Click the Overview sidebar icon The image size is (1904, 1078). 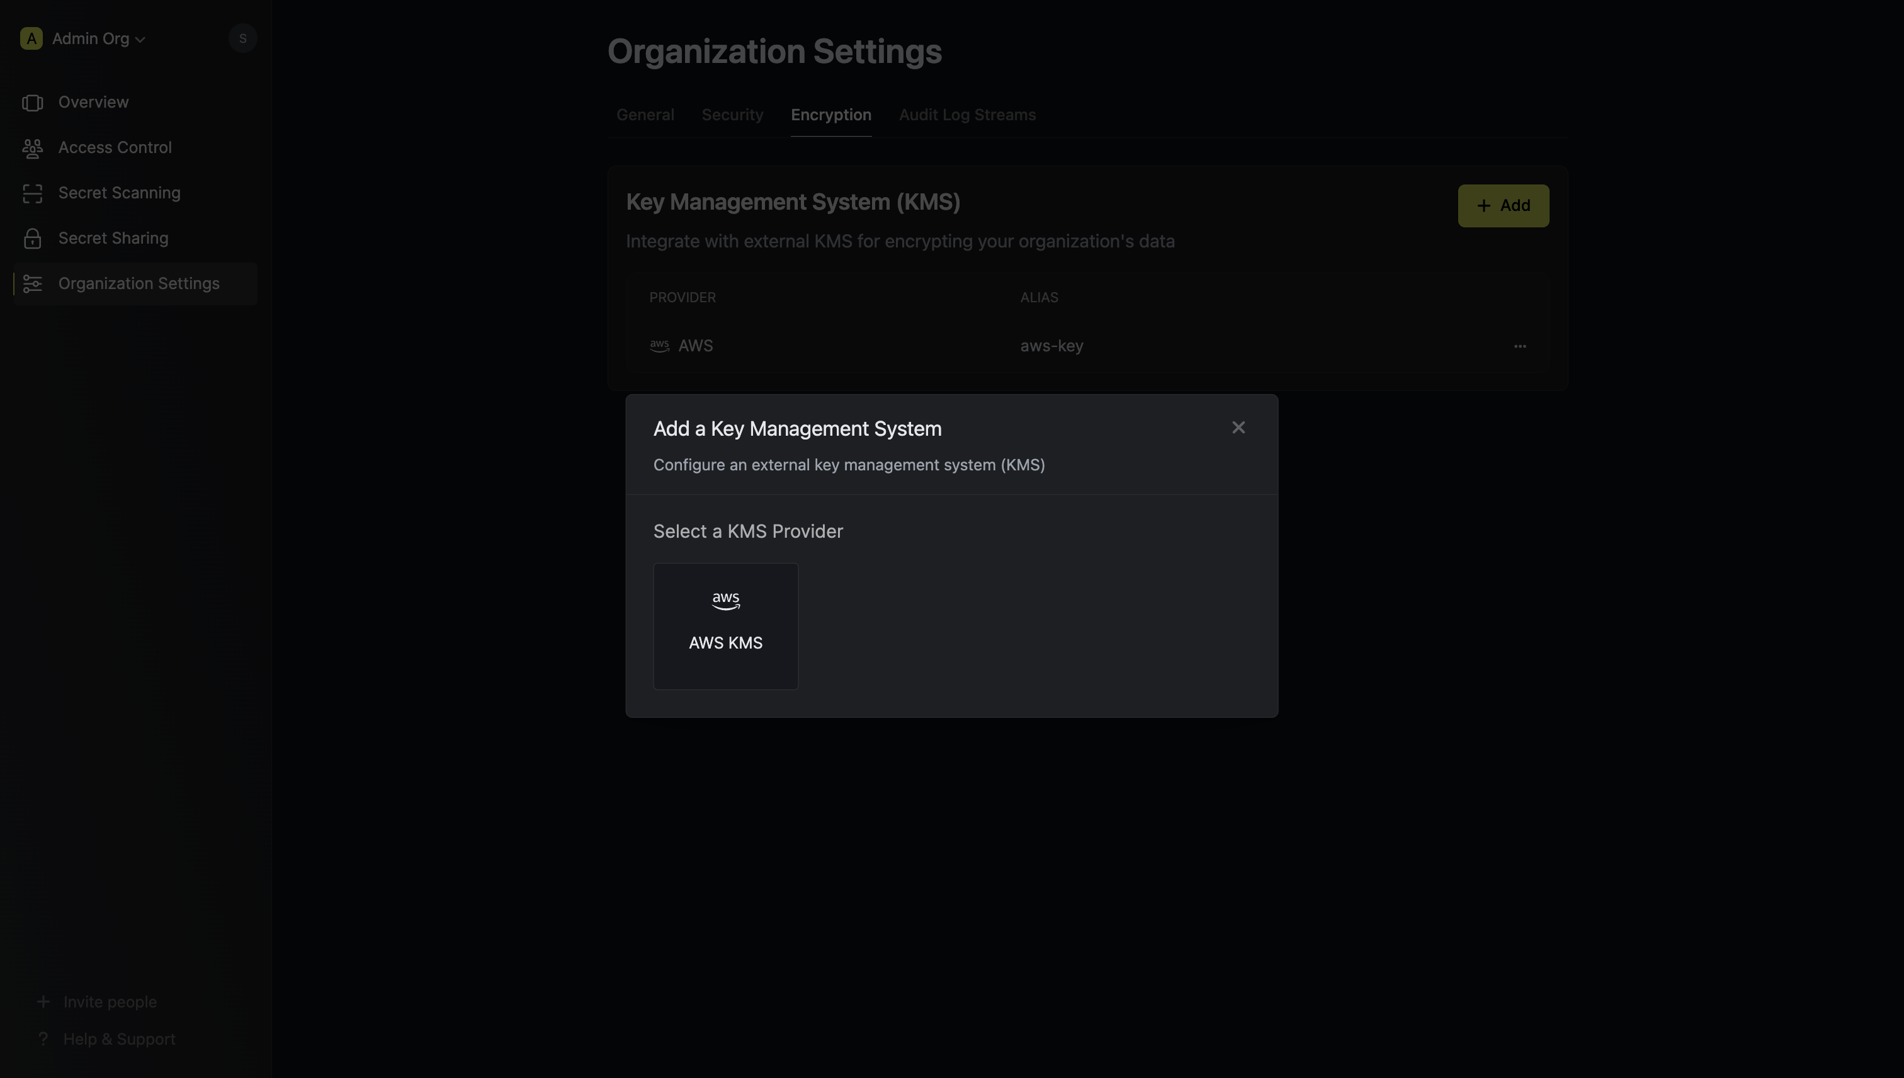click(33, 102)
